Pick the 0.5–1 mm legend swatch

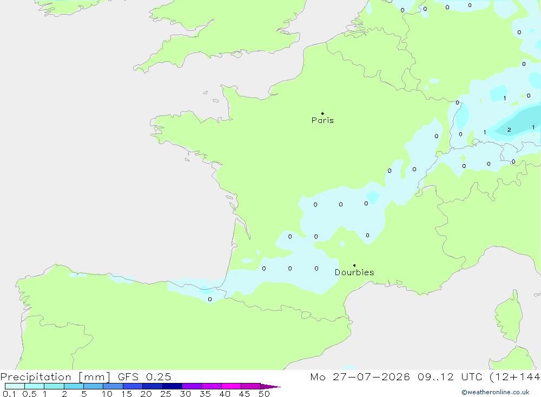coord(35,386)
